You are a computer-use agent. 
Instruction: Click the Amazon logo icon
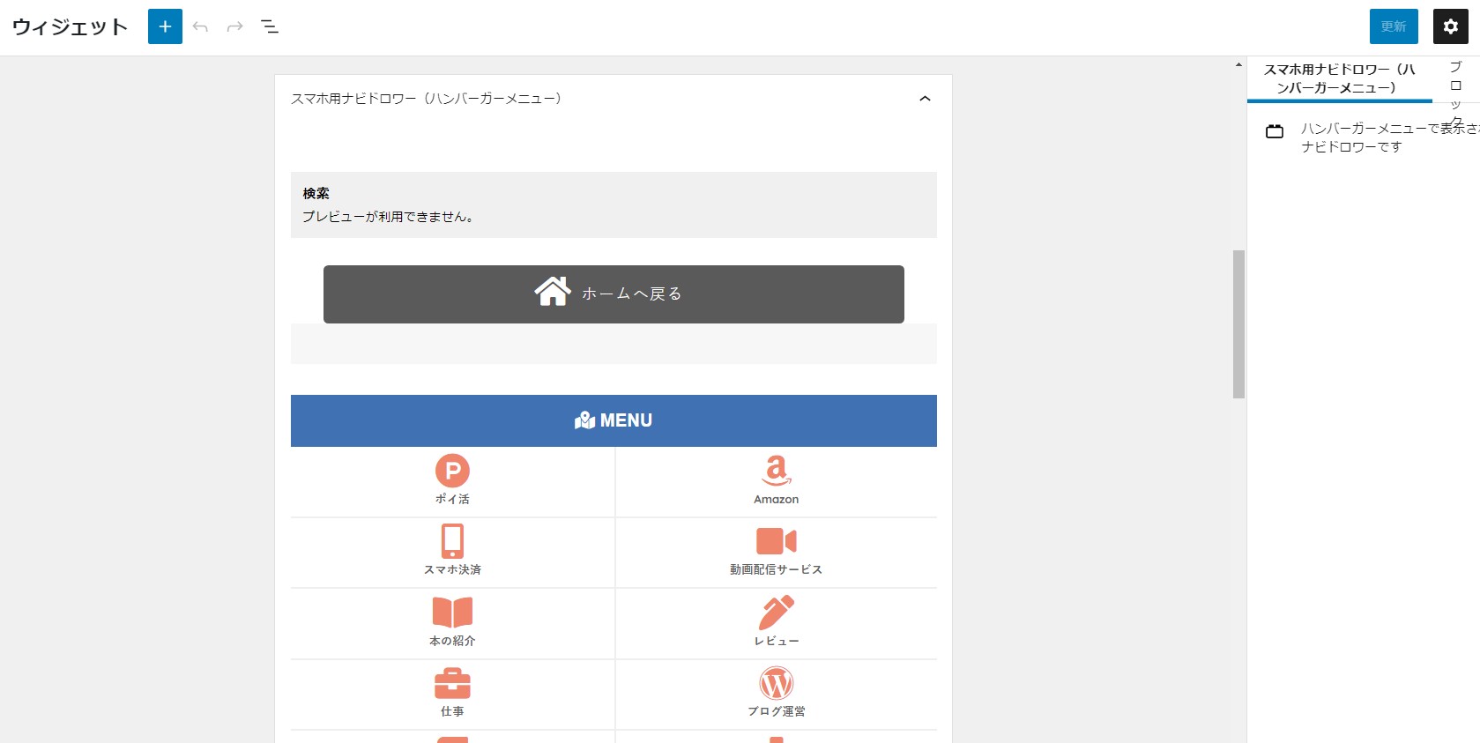point(776,471)
